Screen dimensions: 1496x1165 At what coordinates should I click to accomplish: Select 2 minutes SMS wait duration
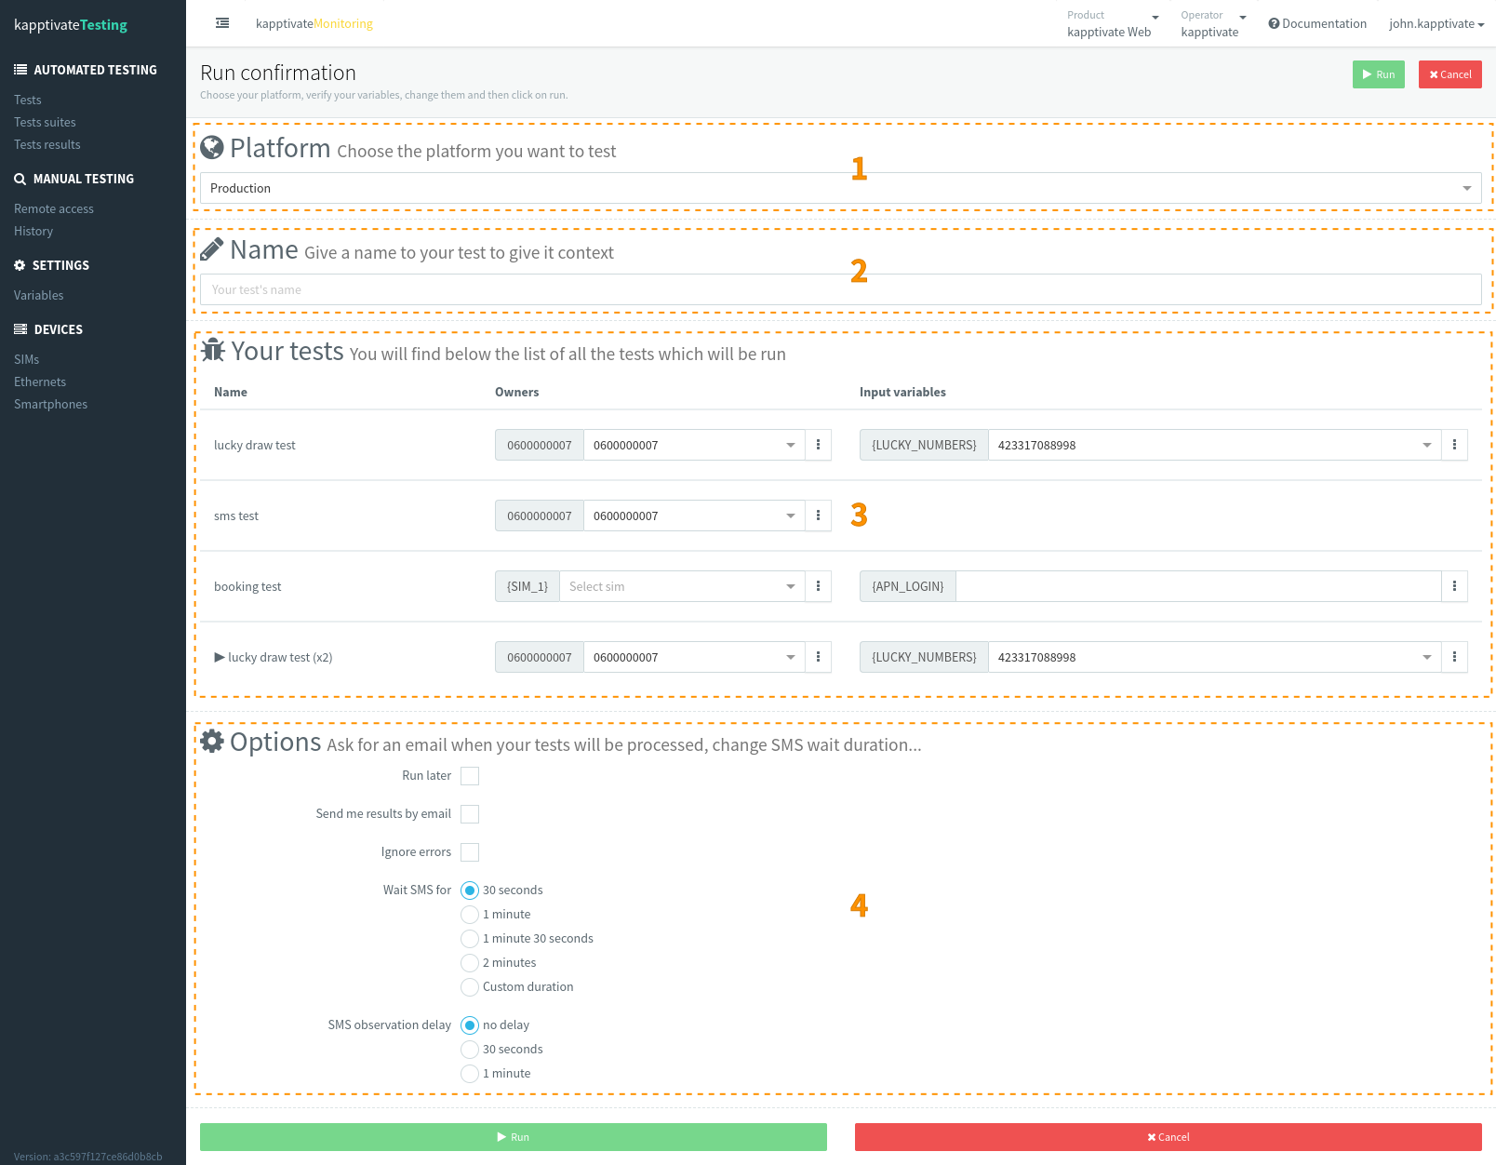pyautogui.click(x=470, y=963)
